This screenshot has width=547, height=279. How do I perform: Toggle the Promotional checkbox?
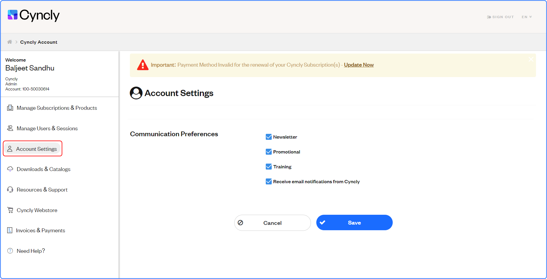click(x=268, y=152)
